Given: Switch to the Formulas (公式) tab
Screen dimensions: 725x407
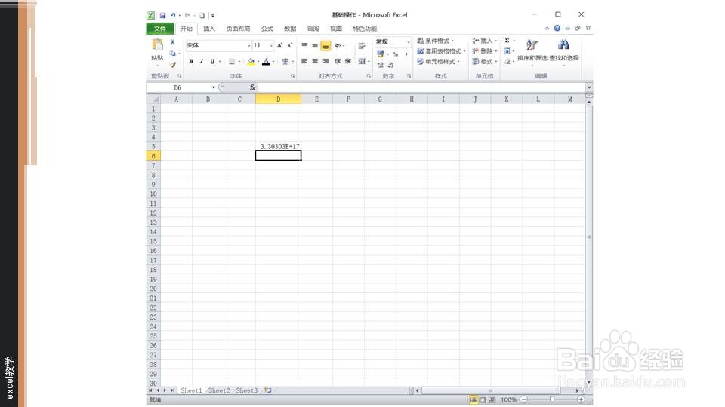Looking at the screenshot, I should [267, 29].
